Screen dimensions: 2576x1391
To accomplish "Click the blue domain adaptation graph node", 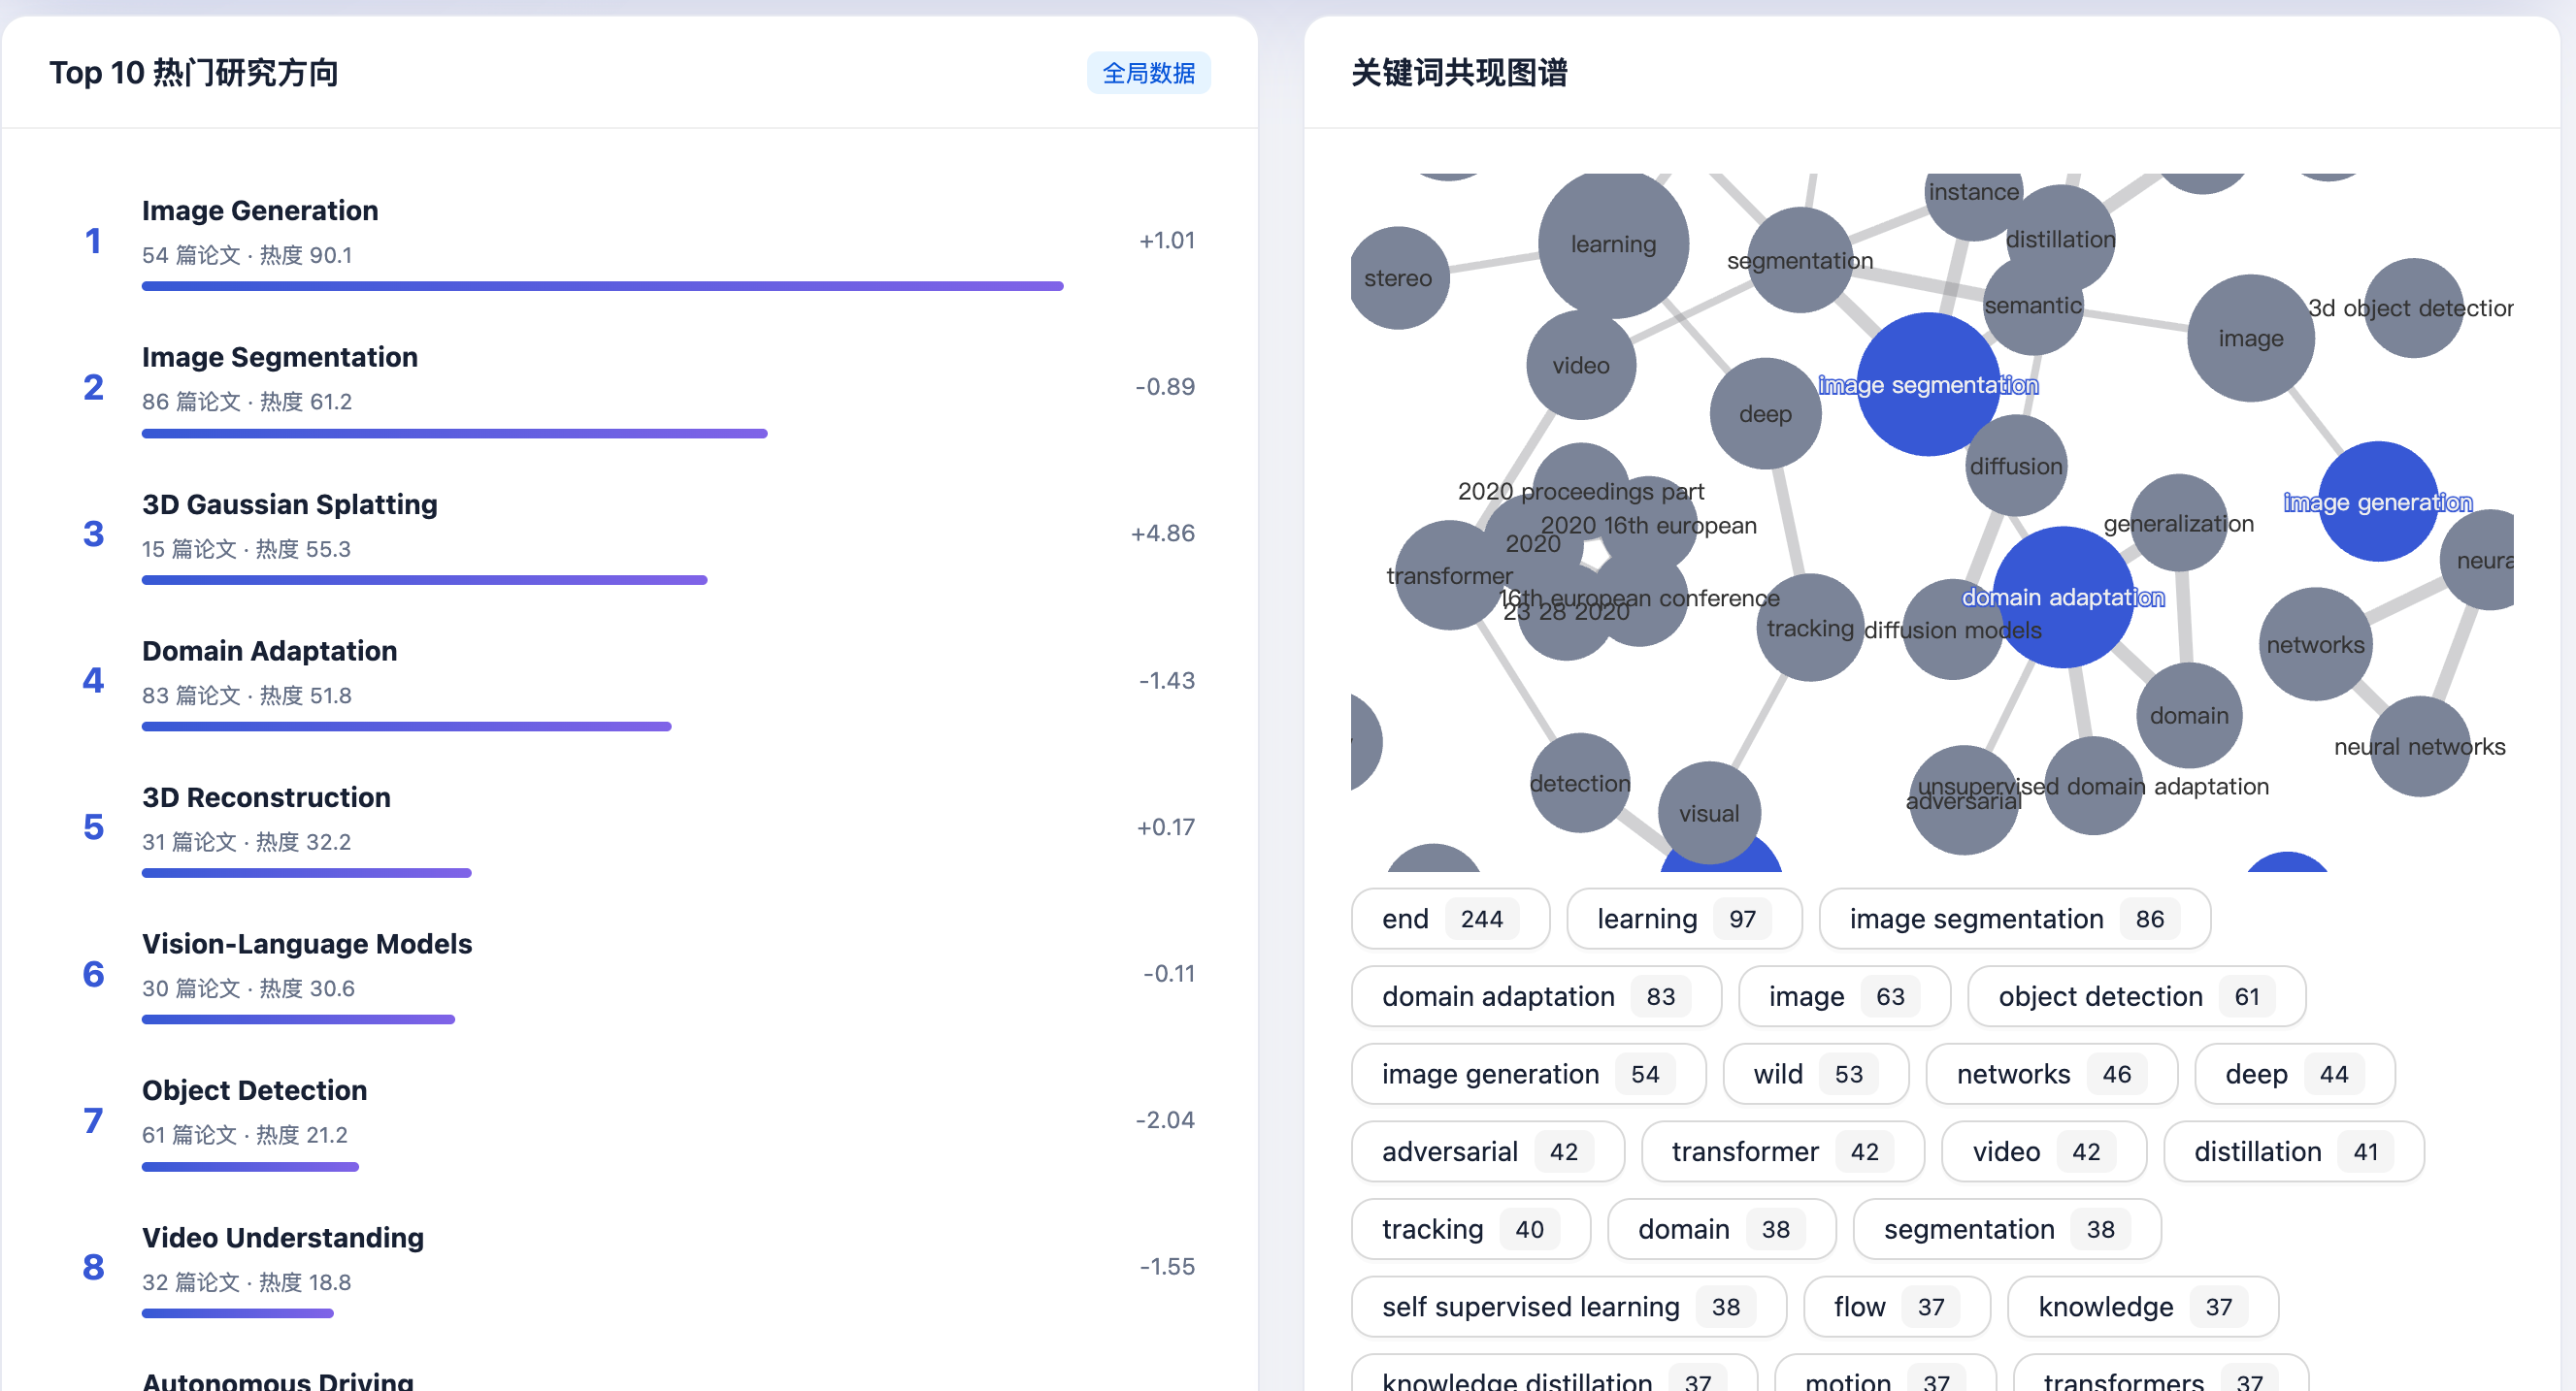I will 2063,597.
